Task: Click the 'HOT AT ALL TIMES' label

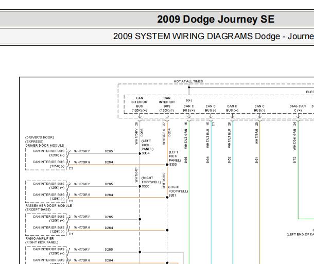Action: coord(188,81)
